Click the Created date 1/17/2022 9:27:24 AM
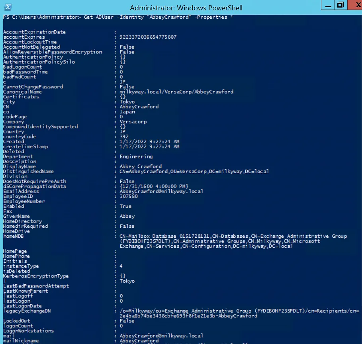The height and width of the screenshot is (344, 362). point(149,141)
